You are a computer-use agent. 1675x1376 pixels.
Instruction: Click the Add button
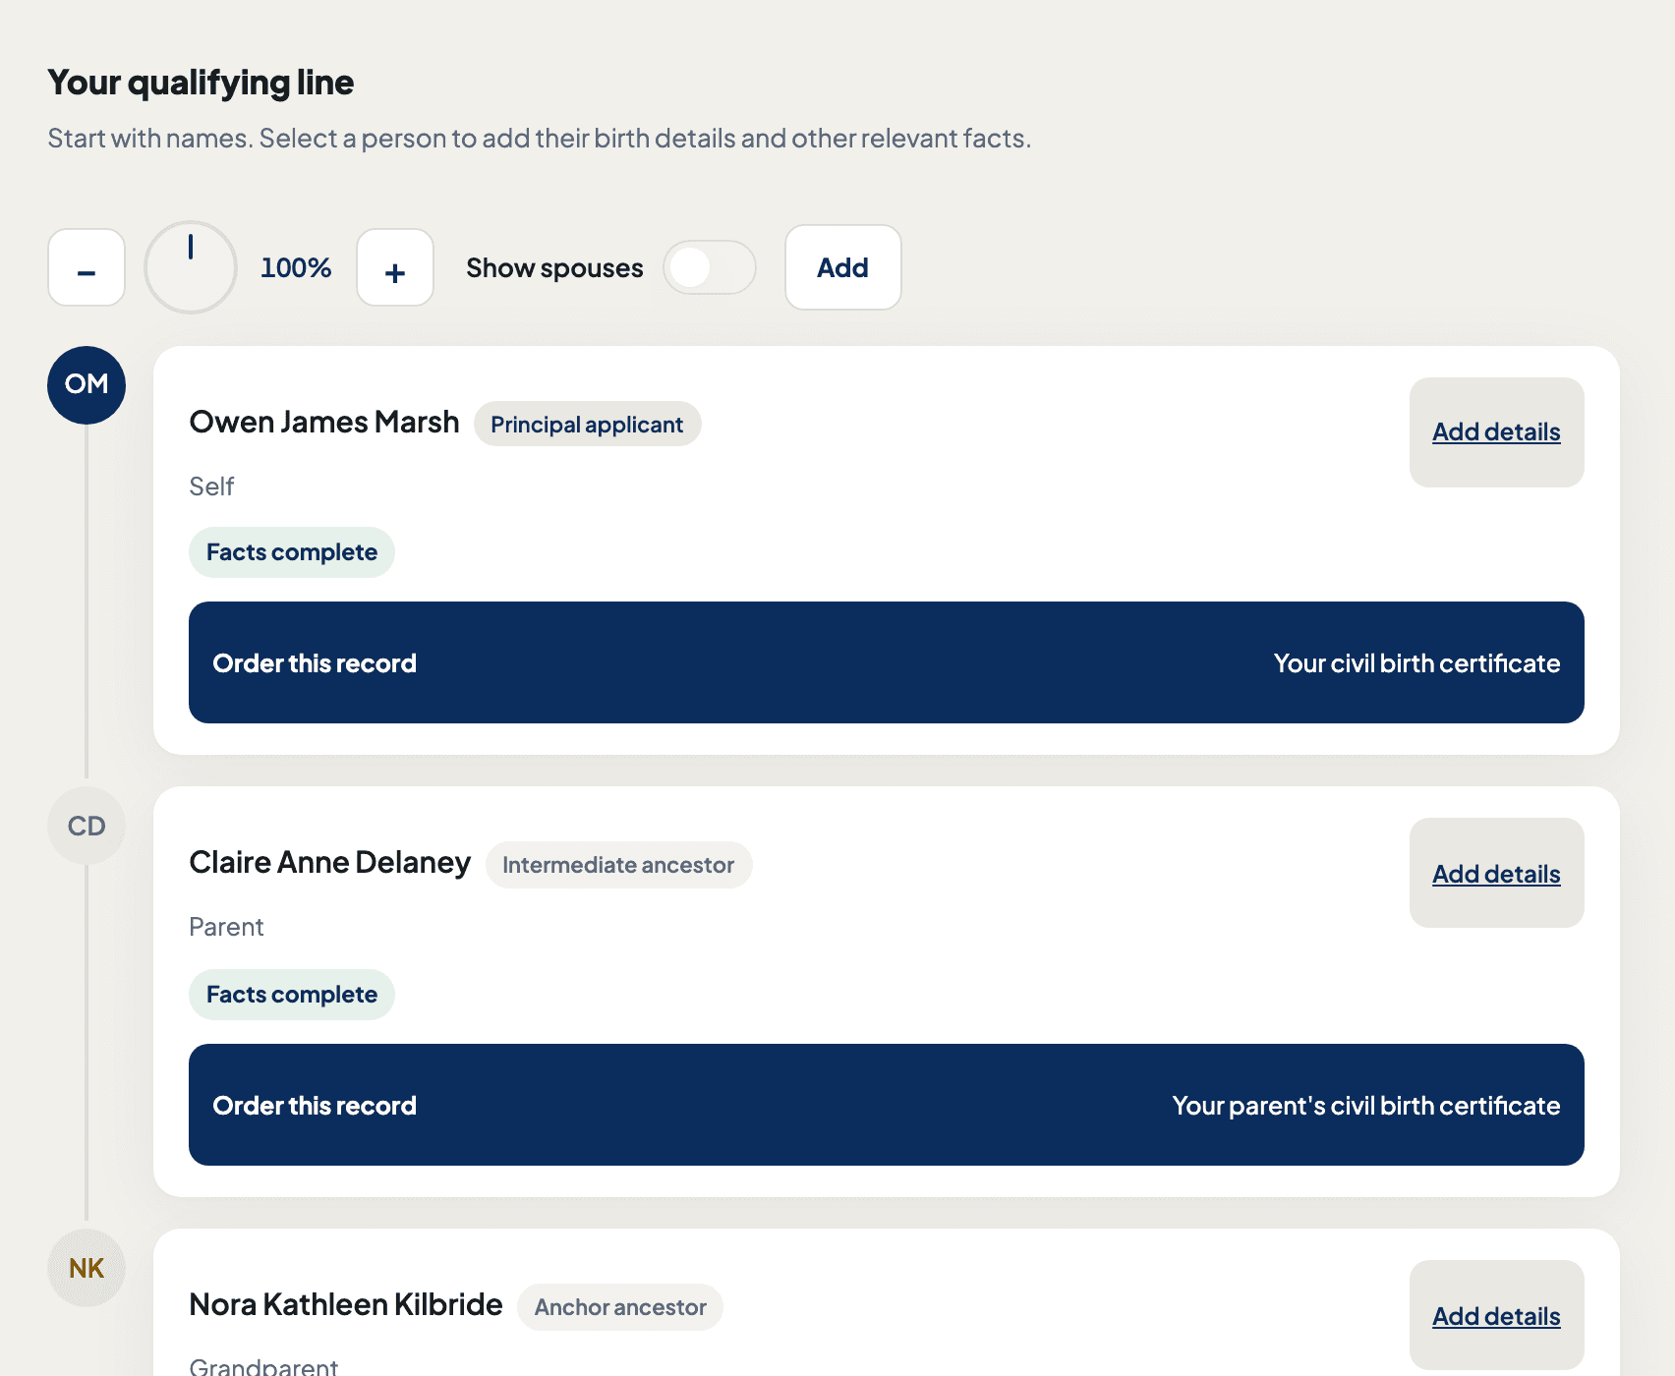tap(843, 267)
